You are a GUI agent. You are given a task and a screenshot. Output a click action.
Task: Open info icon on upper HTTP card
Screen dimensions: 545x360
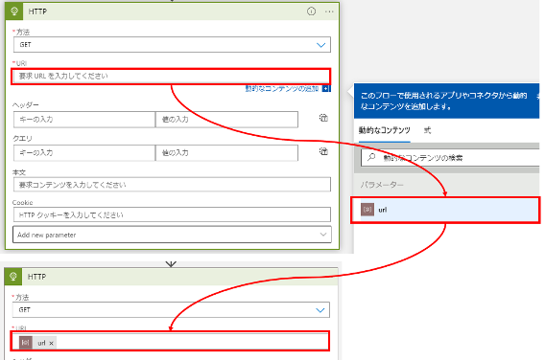(311, 11)
